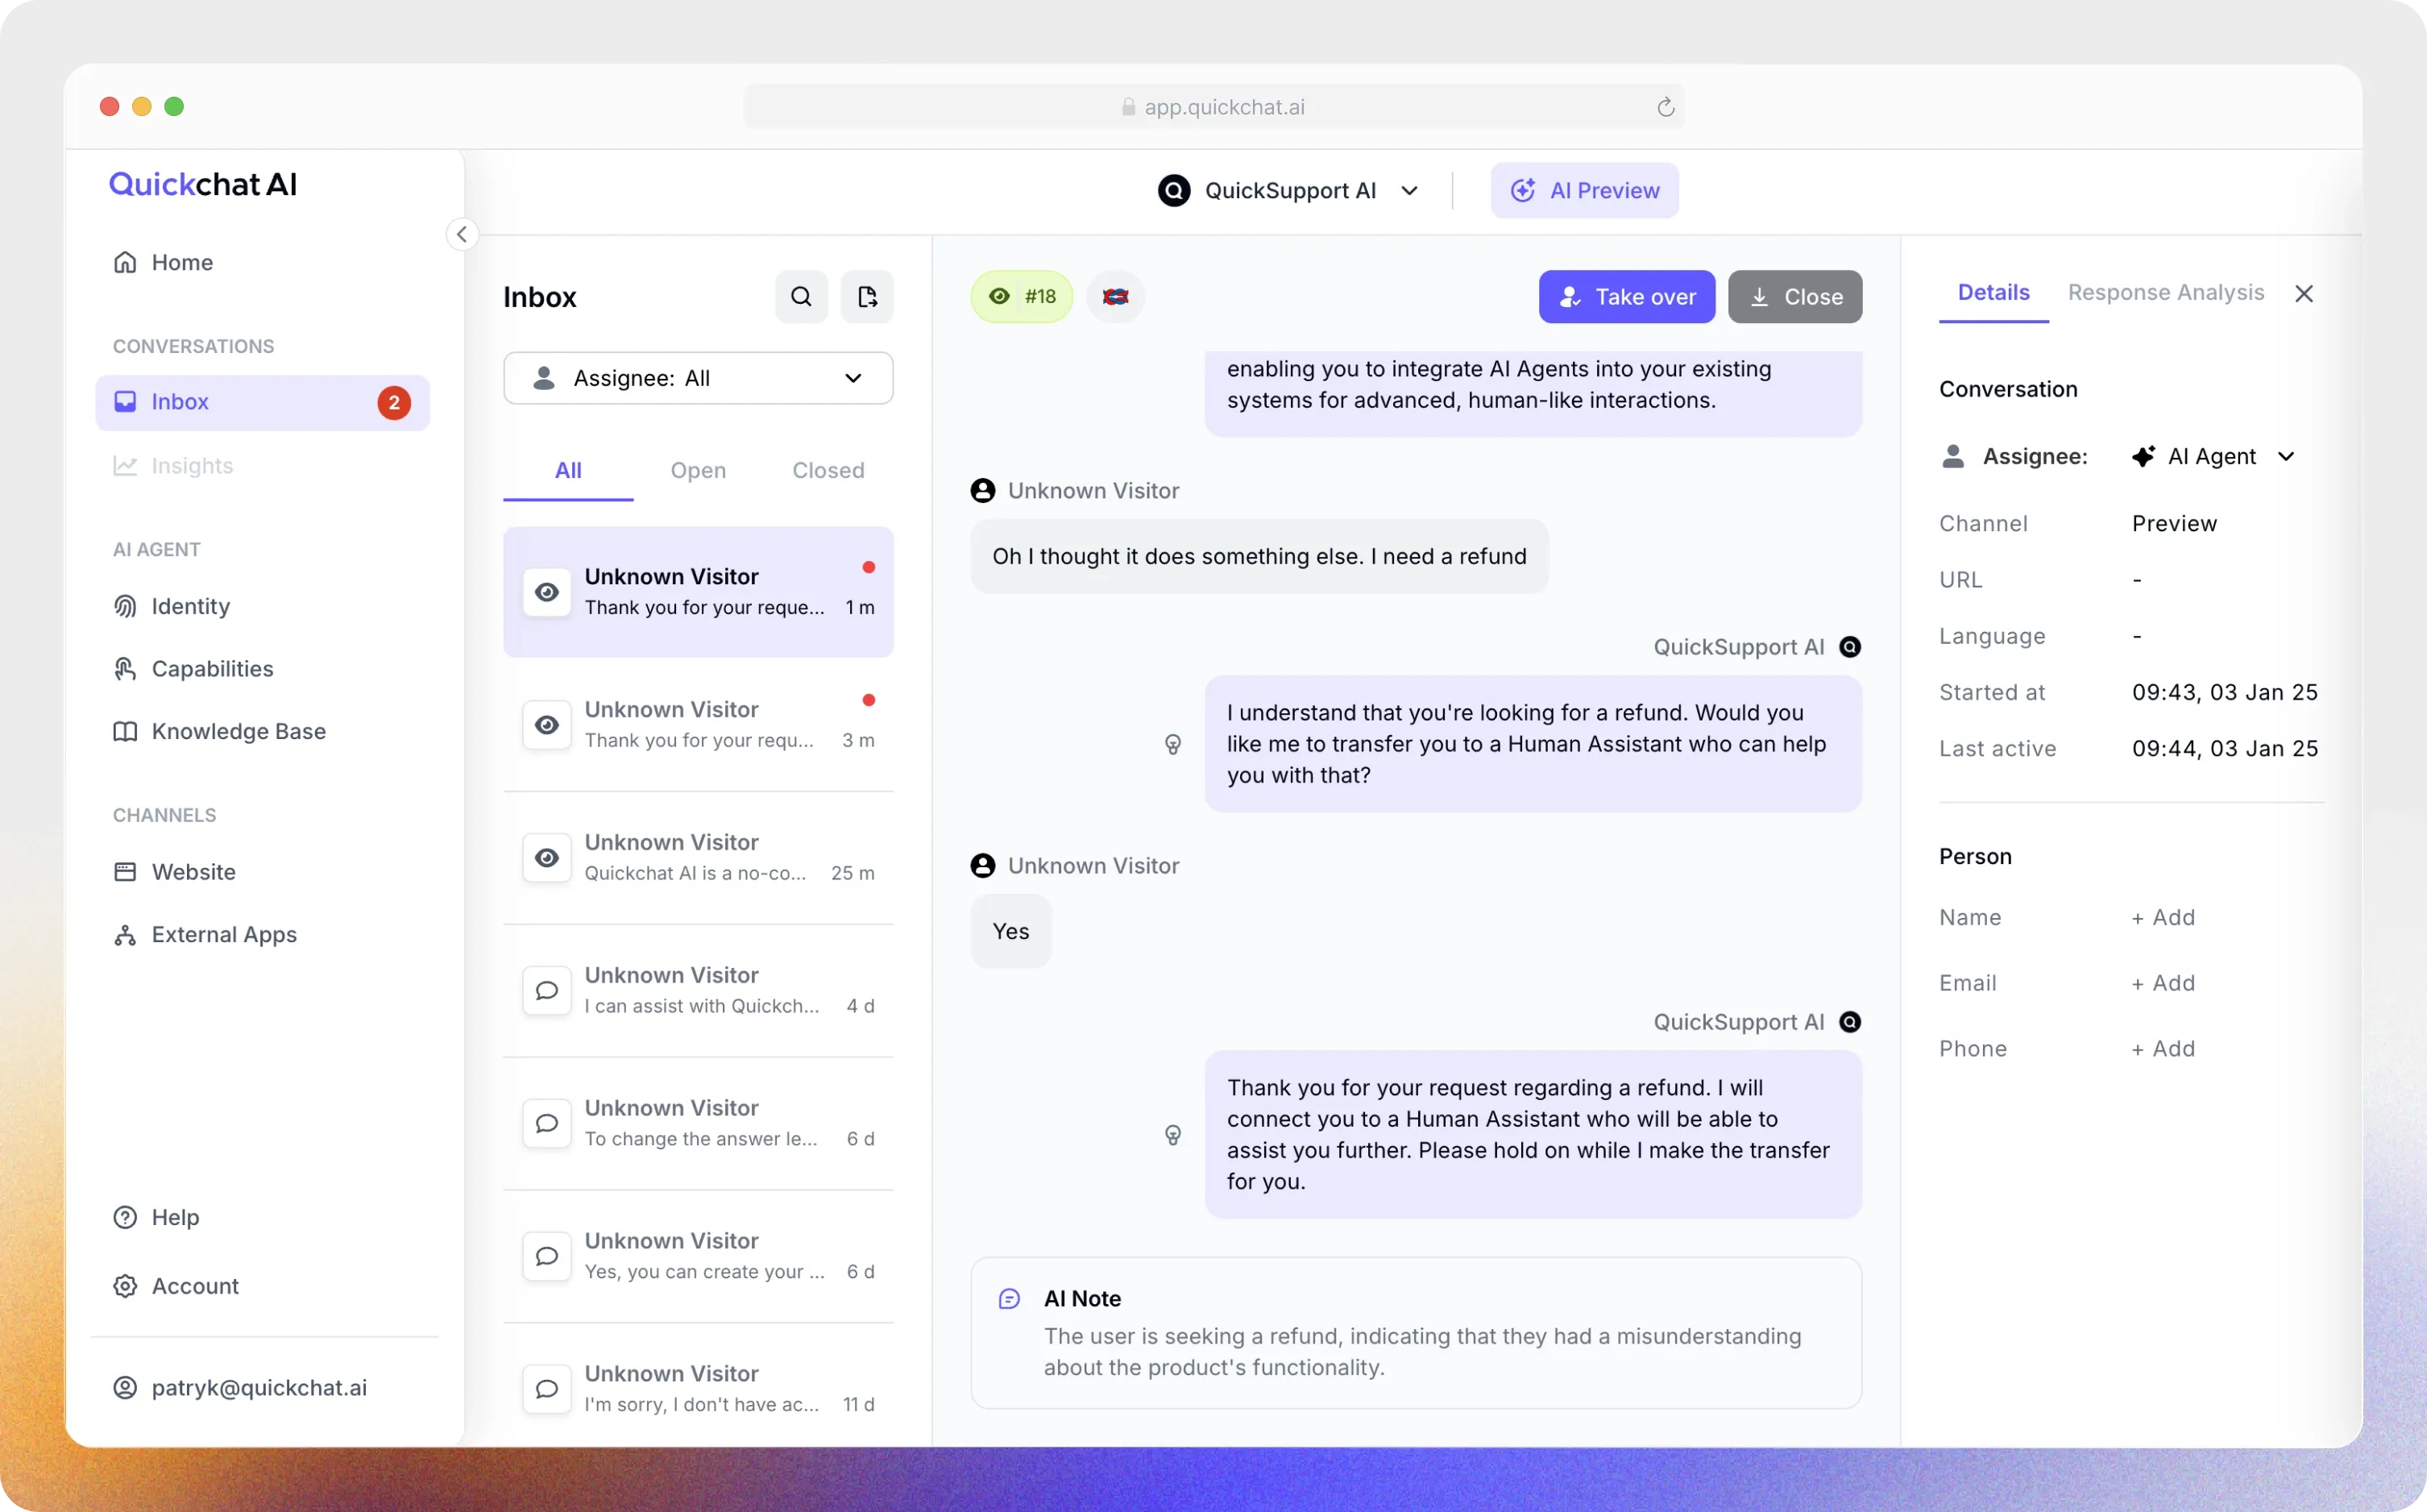This screenshot has height=1512, width=2427.
Task: Select the Details tab
Action: point(1993,292)
